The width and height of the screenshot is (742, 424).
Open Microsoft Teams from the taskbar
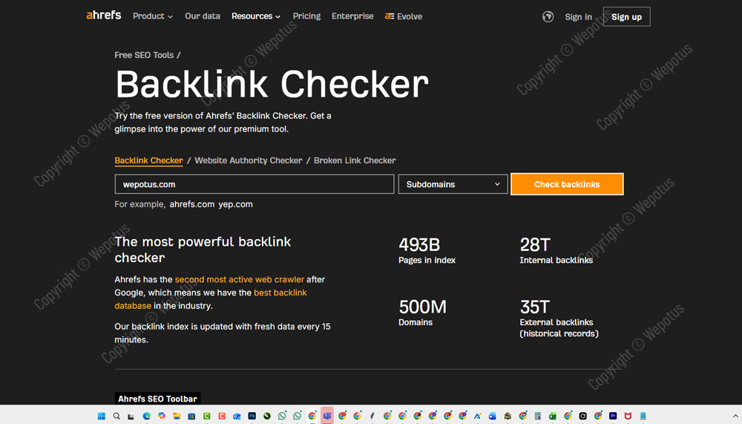[x=327, y=416]
